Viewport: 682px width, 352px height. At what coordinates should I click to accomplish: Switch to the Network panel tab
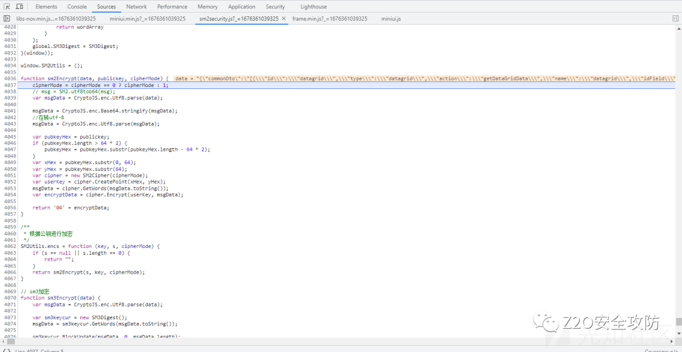click(136, 6)
